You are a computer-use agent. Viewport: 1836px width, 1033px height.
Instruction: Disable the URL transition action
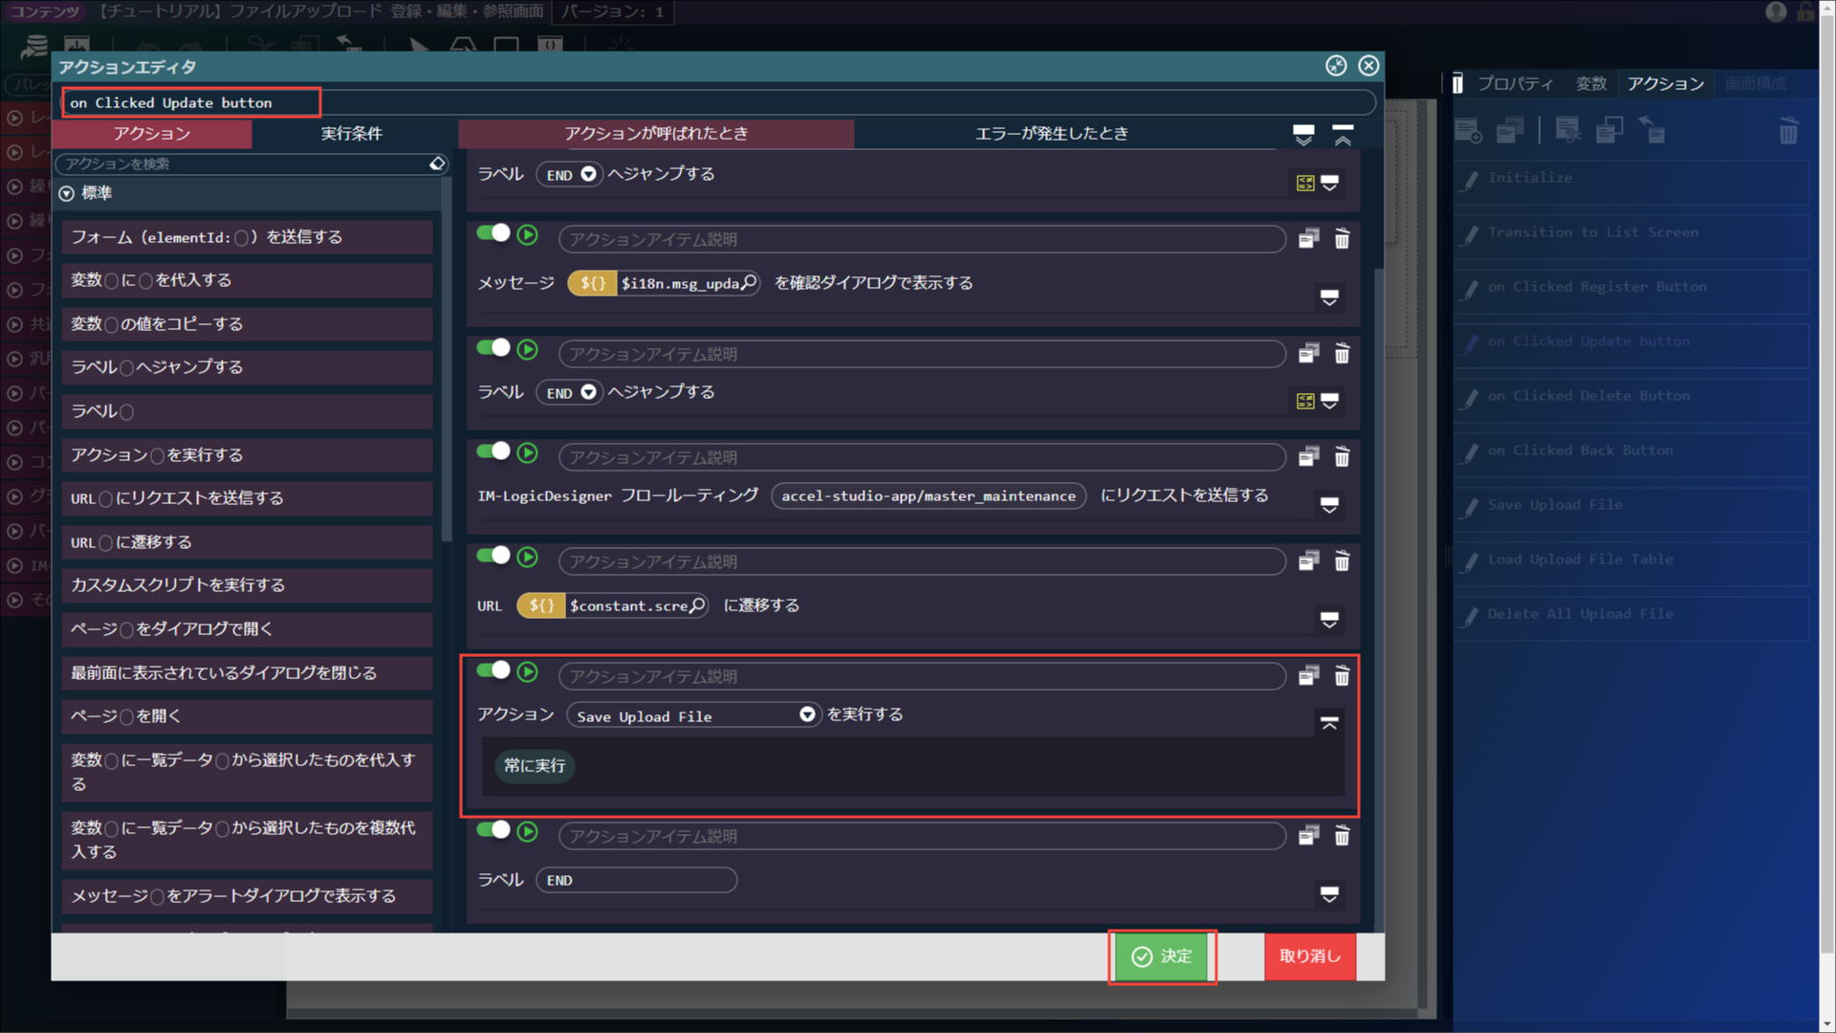[x=493, y=555]
